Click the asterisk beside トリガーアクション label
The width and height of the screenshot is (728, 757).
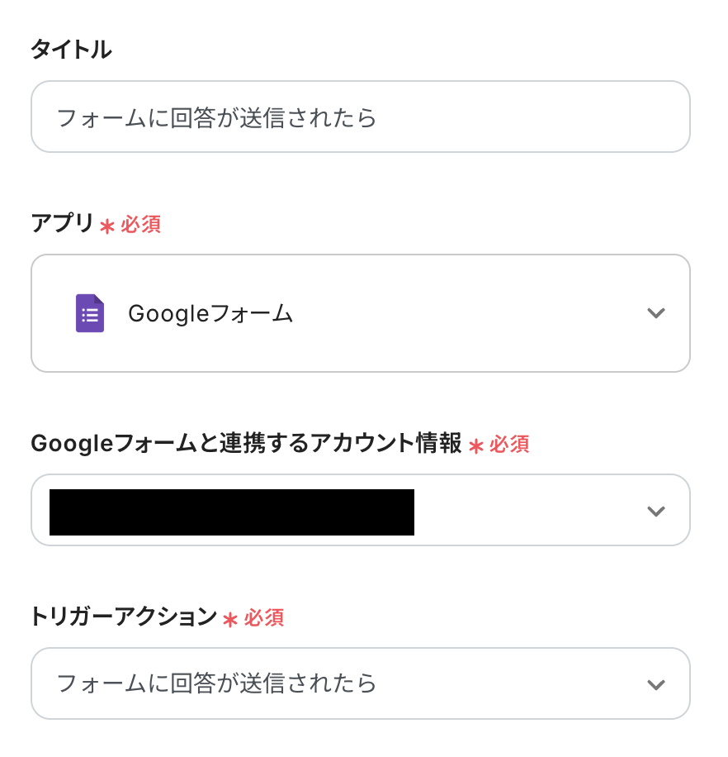point(230,619)
